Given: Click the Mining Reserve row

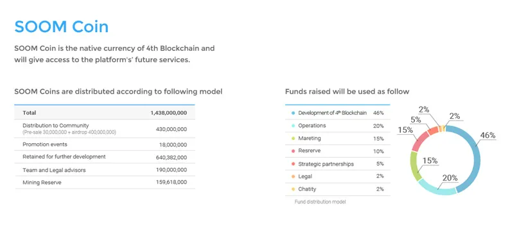Looking at the screenshot, I should tap(105, 182).
